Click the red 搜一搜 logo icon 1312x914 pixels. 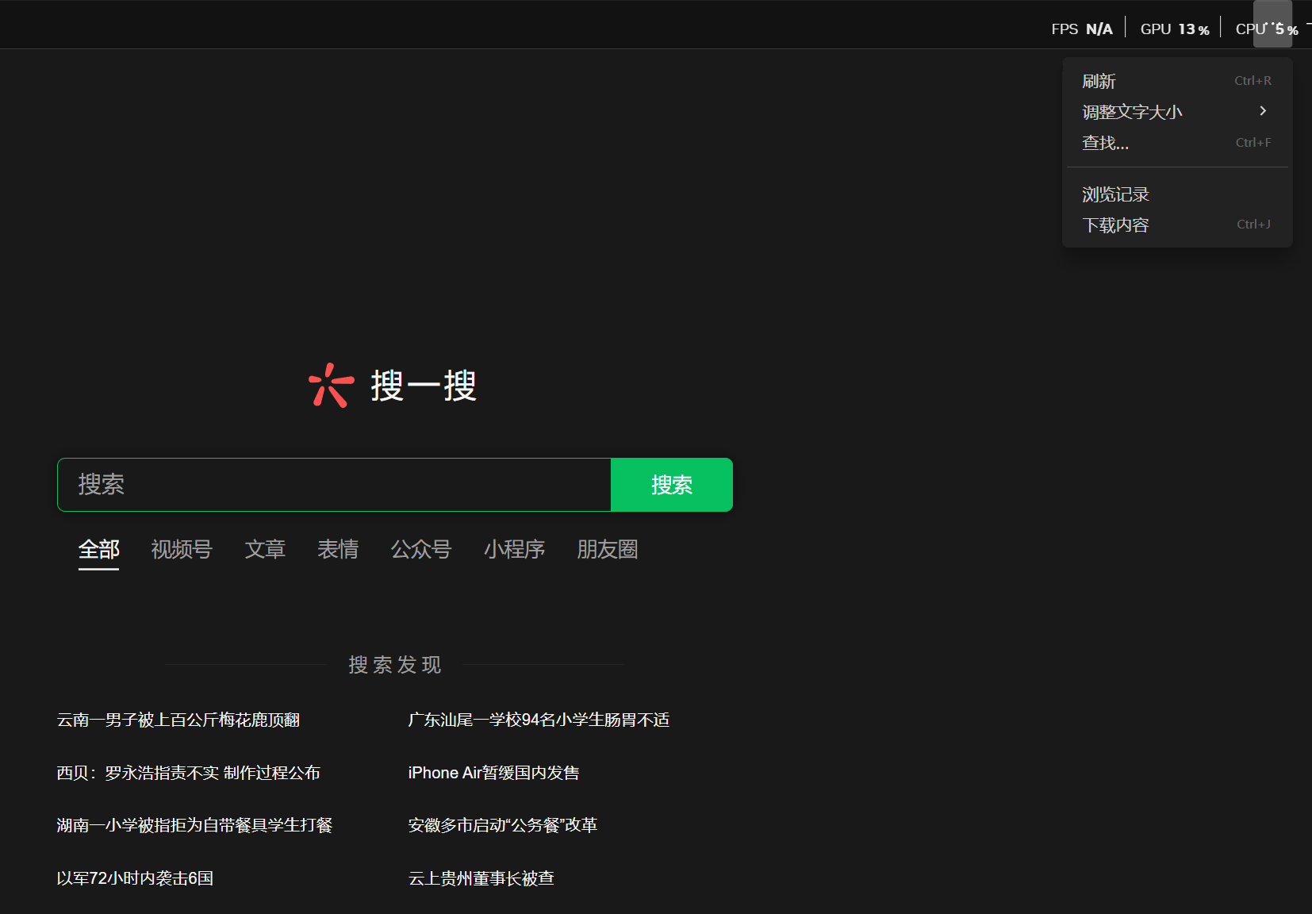point(331,386)
